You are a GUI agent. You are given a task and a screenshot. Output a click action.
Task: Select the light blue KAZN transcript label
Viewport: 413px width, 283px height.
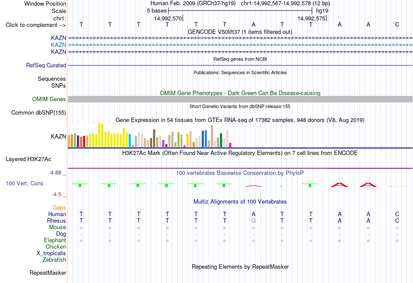[x=58, y=45]
